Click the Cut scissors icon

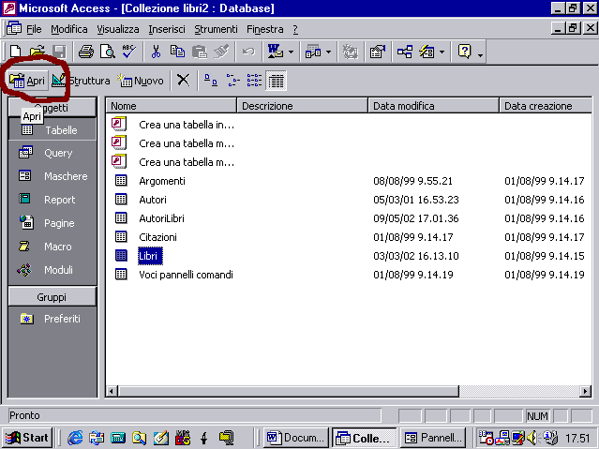pos(156,52)
